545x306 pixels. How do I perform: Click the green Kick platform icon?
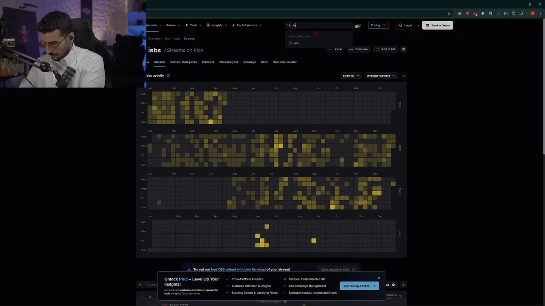[x=403, y=49]
